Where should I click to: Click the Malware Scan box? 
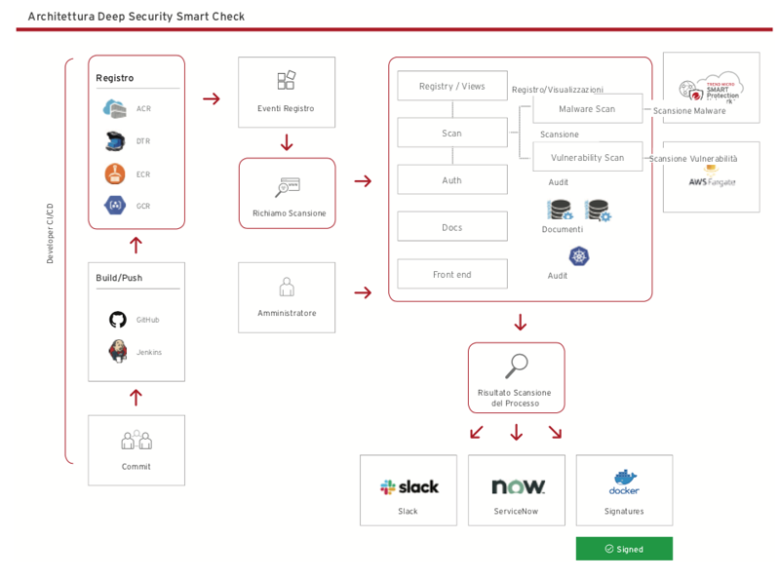pos(588,108)
